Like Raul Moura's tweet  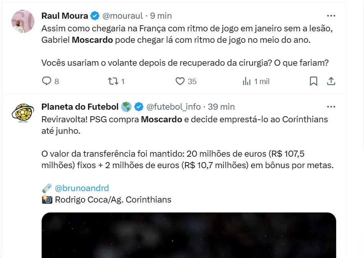tap(180, 81)
